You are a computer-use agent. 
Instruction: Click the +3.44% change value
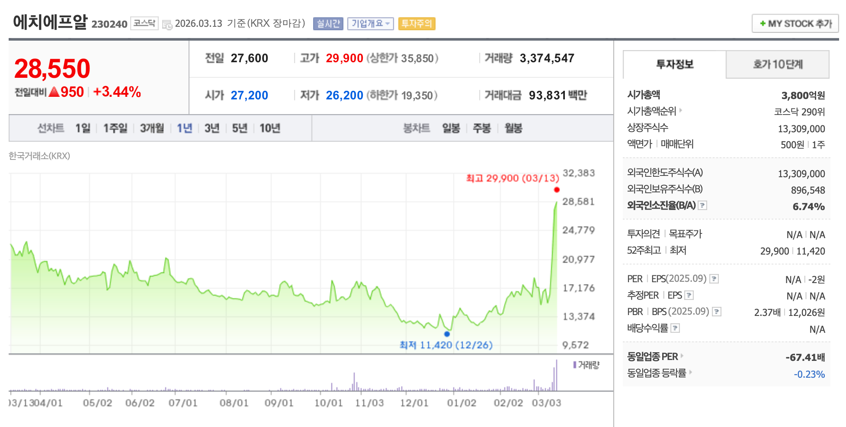tap(117, 92)
